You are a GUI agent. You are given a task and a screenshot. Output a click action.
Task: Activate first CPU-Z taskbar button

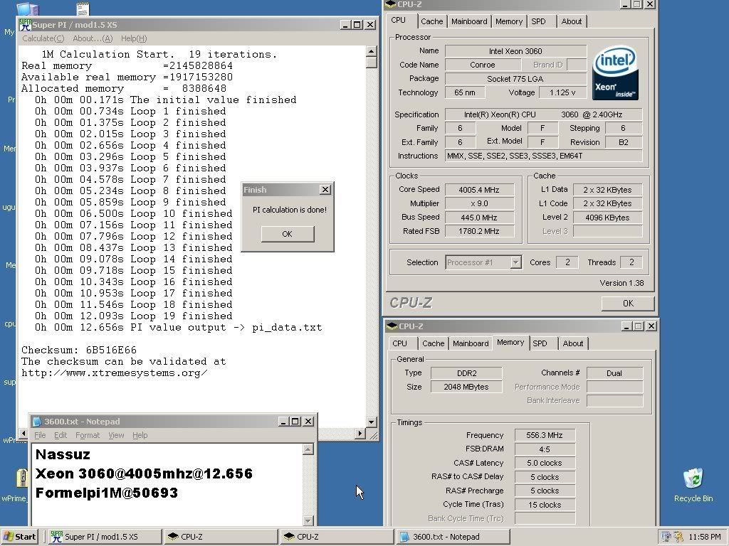pyautogui.click(x=221, y=537)
